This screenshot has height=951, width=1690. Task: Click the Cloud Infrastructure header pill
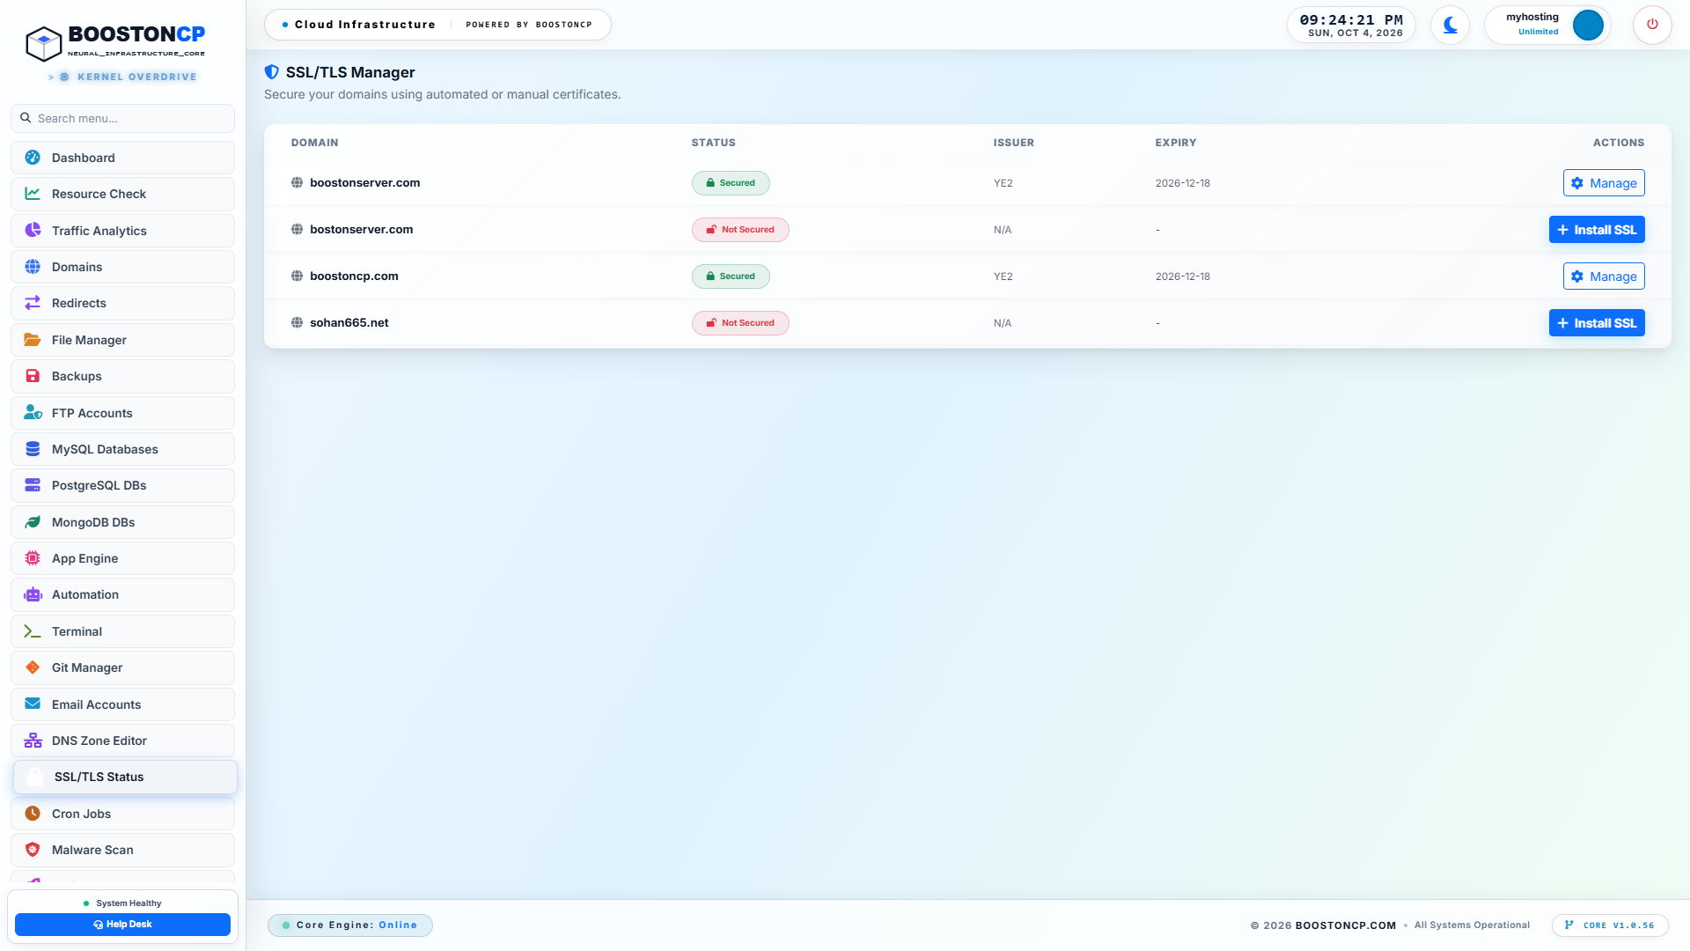pyautogui.click(x=437, y=25)
